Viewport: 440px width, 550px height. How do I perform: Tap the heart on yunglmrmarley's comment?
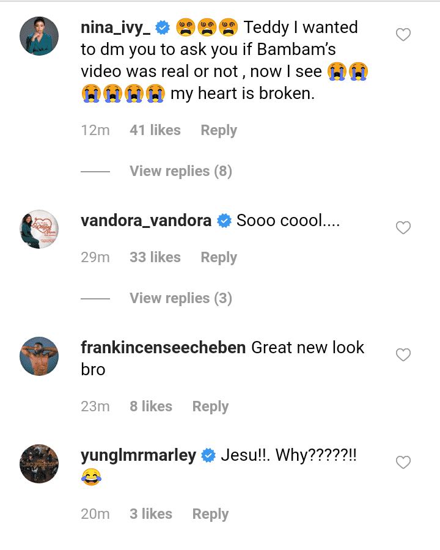click(403, 463)
